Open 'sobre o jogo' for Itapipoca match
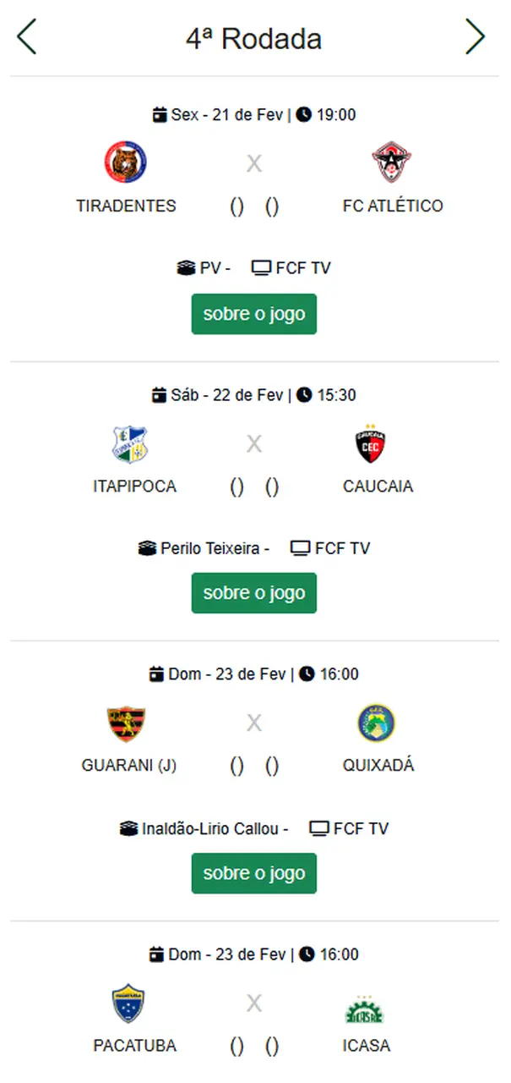The image size is (511, 1083). [x=253, y=593]
